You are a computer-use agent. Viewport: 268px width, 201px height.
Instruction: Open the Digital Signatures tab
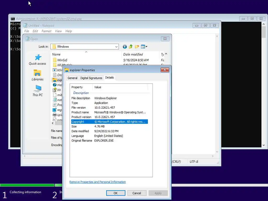pos(91,78)
